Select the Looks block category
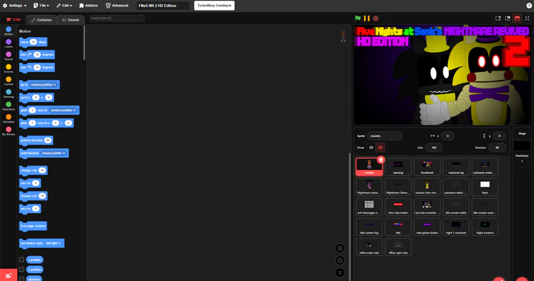The width and height of the screenshot is (534, 281). [x=8, y=43]
